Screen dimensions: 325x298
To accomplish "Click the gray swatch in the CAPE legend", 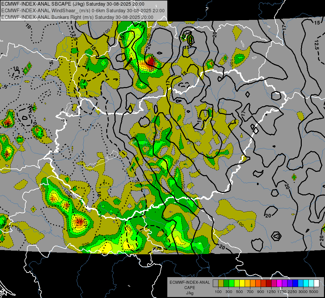I will pos(215,283).
